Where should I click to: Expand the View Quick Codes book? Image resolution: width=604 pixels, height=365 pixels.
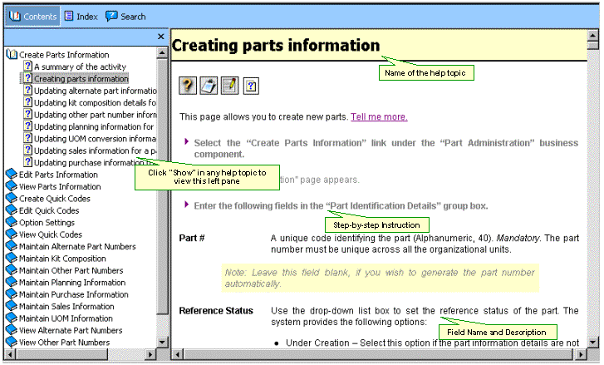point(11,234)
